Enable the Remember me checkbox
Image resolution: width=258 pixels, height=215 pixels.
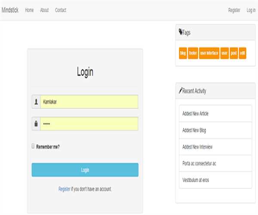[33, 146]
